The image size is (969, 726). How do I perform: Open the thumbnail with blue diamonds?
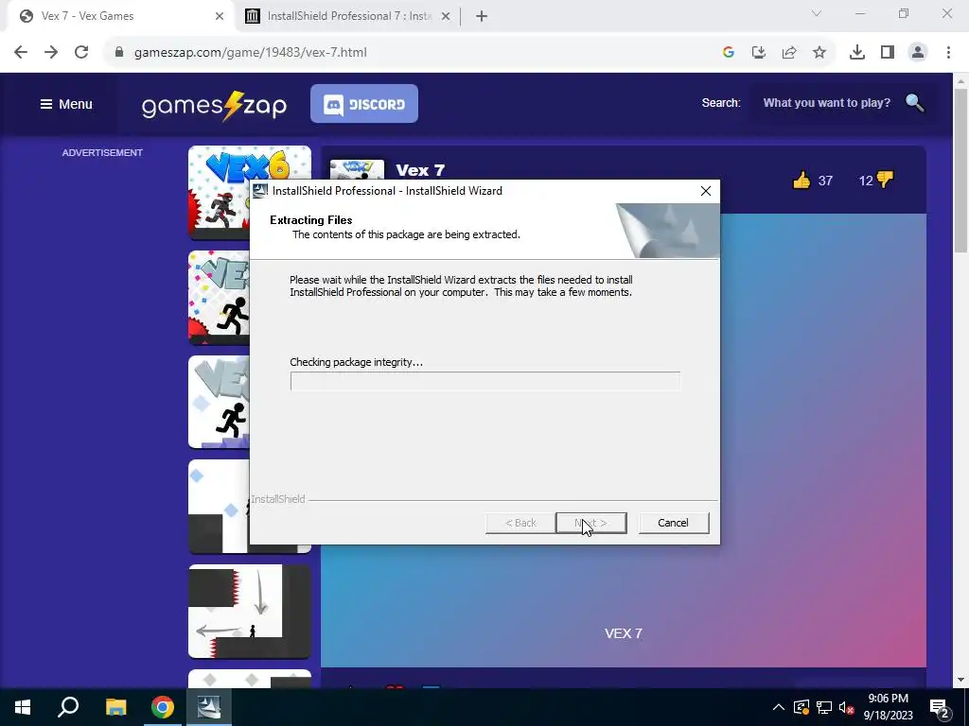(x=219, y=507)
